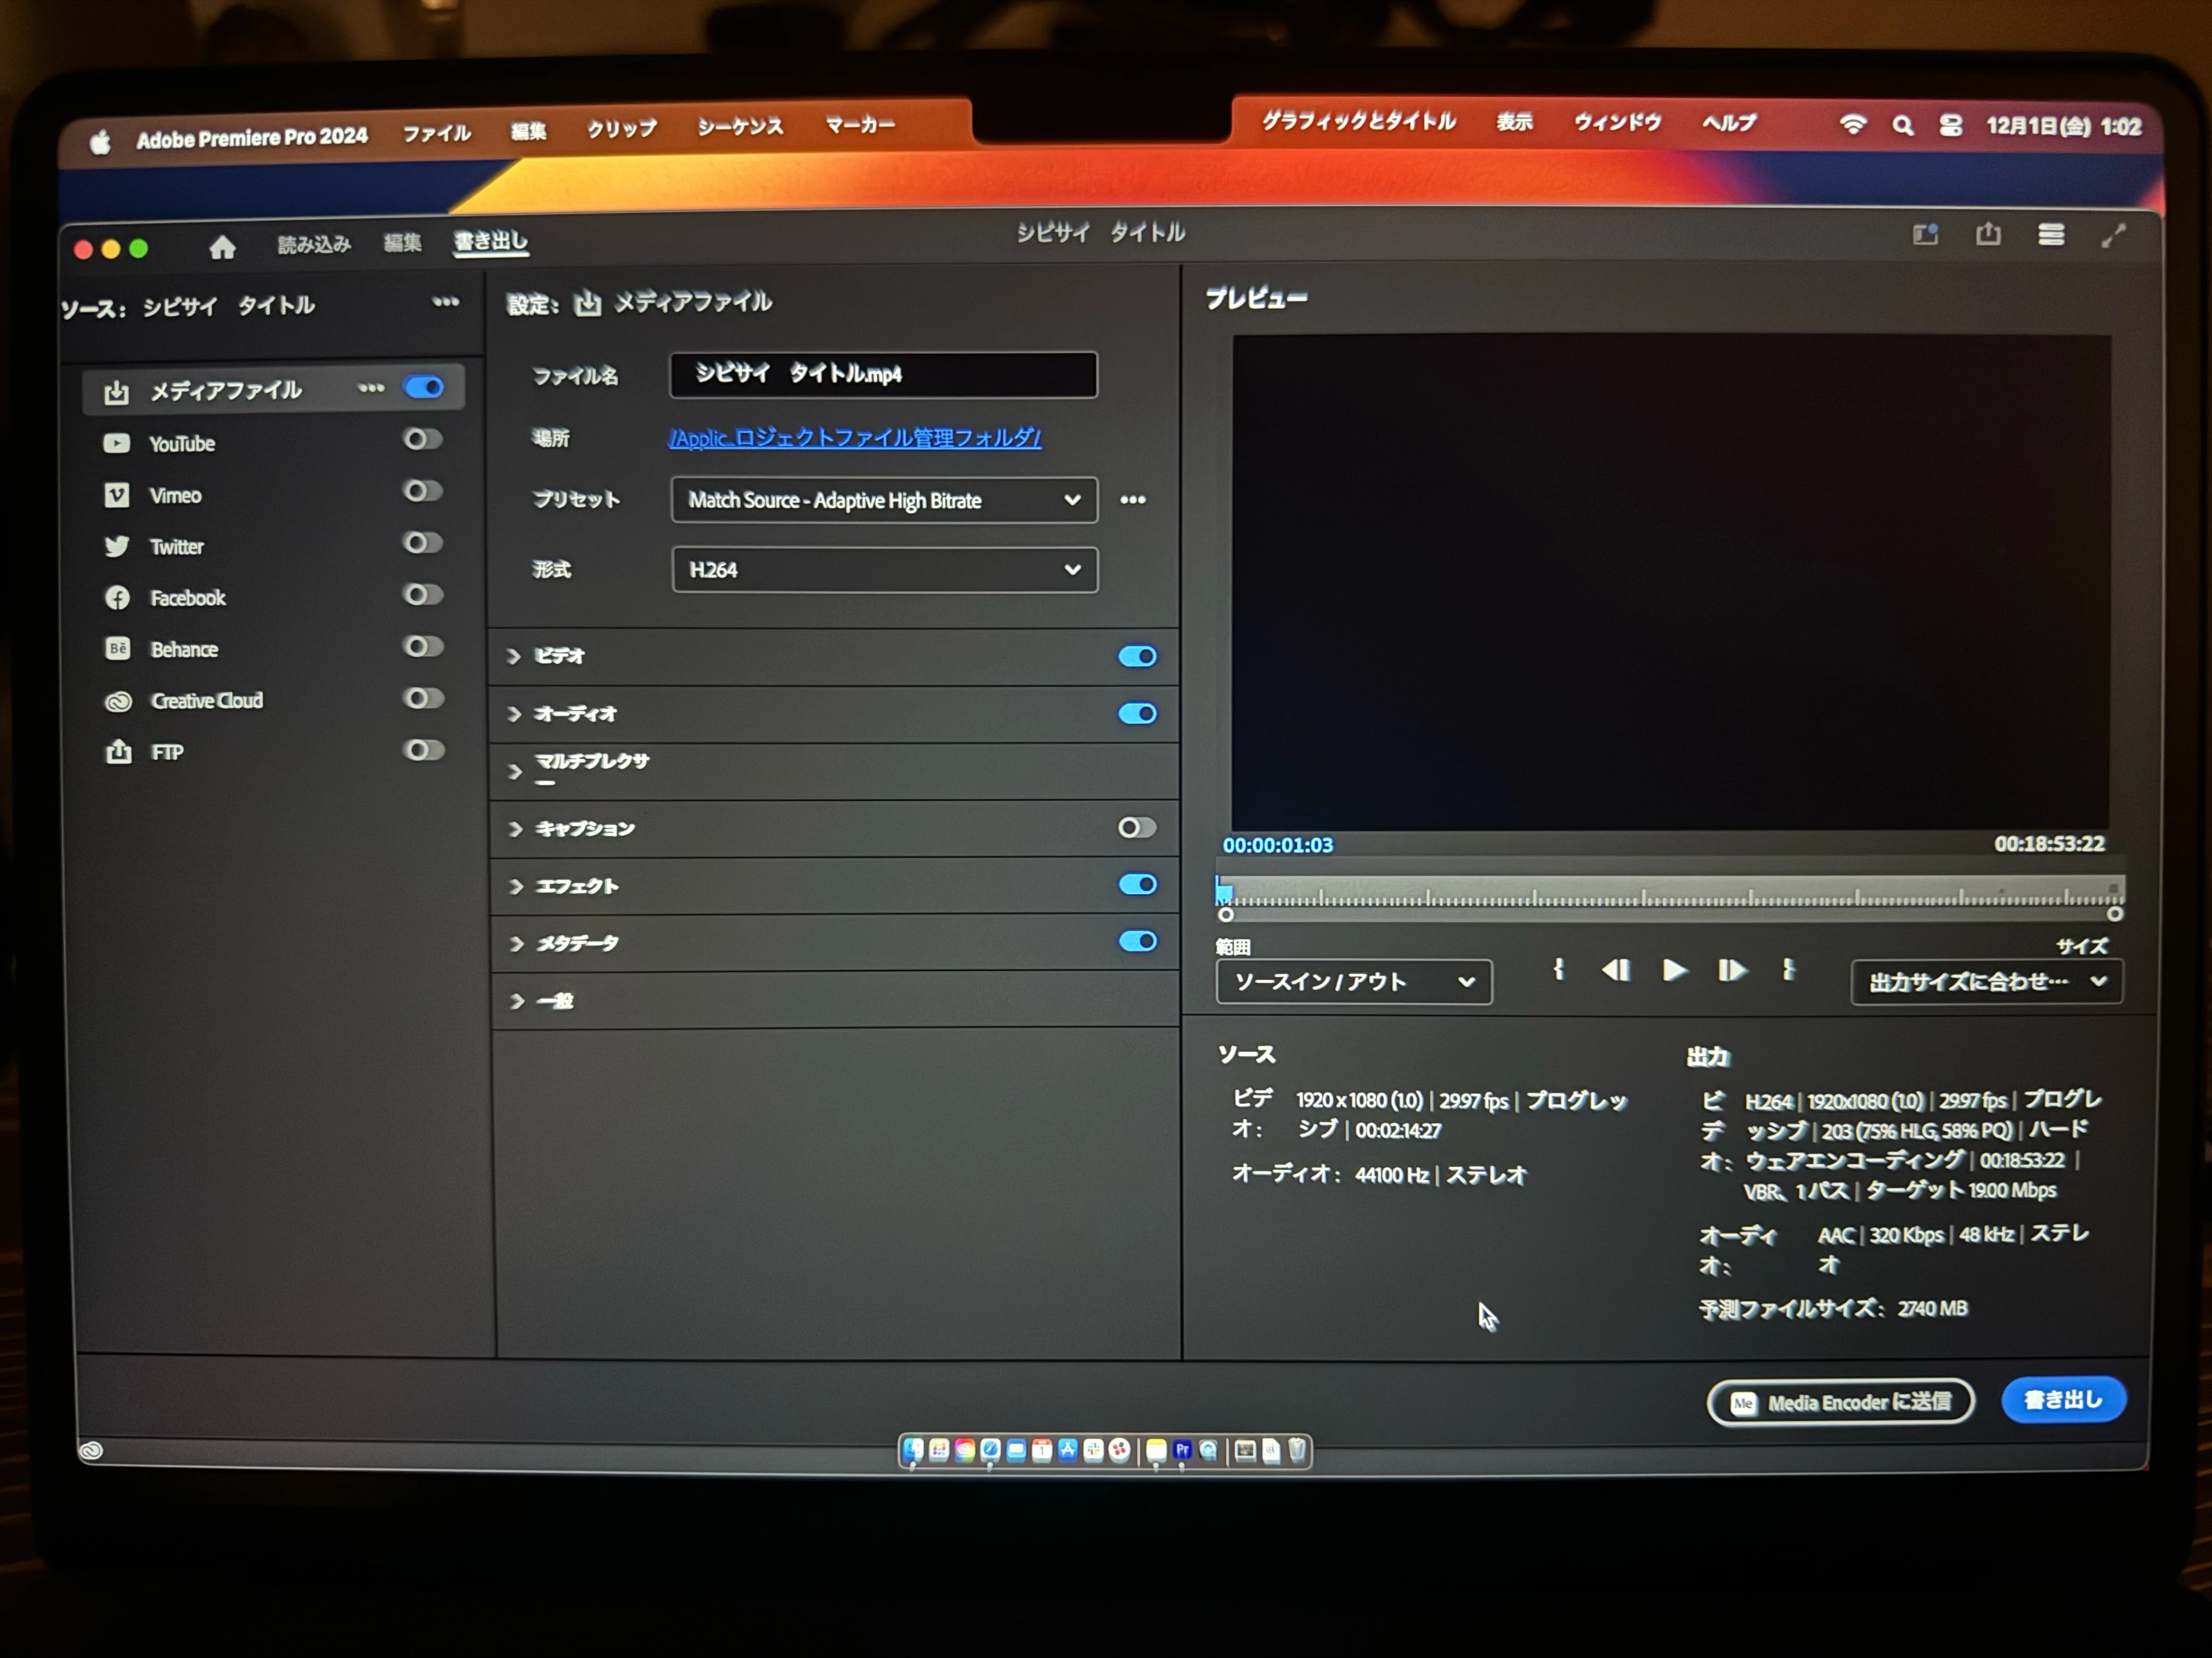Click the share export icon top right
This screenshot has height=1658, width=2212.
(x=1988, y=235)
